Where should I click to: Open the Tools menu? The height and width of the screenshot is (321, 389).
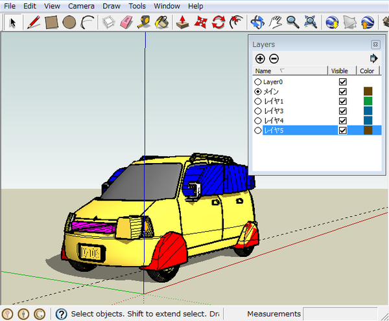click(137, 6)
